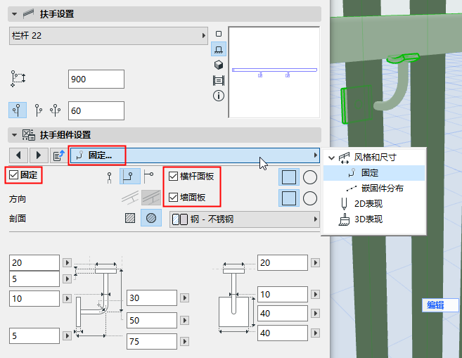Open arrow beside bottom-left 5 field
The width and height of the screenshot is (462, 358).
point(68,335)
